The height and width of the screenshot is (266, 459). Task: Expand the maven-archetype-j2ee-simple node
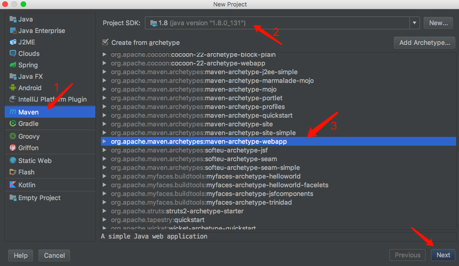(104, 72)
